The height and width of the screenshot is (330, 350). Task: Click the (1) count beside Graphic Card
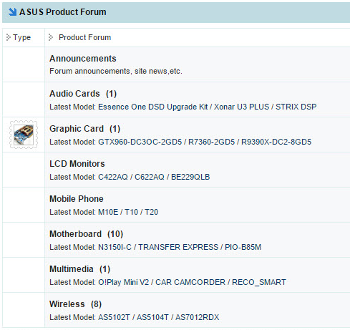click(x=115, y=129)
